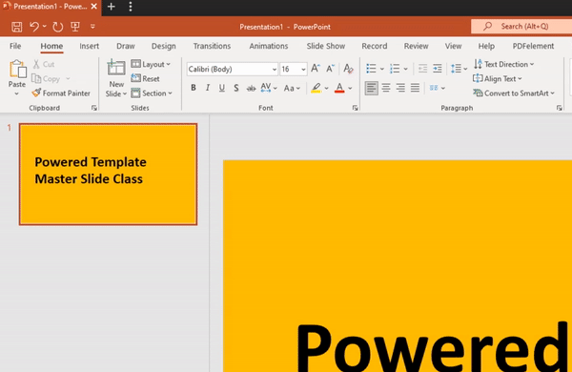Open the PDFelement tab

[533, 46]
